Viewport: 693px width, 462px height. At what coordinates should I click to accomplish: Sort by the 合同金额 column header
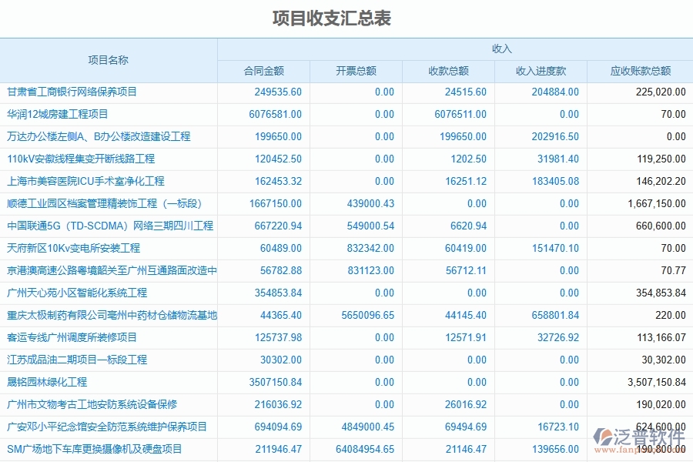coord(263,69)
